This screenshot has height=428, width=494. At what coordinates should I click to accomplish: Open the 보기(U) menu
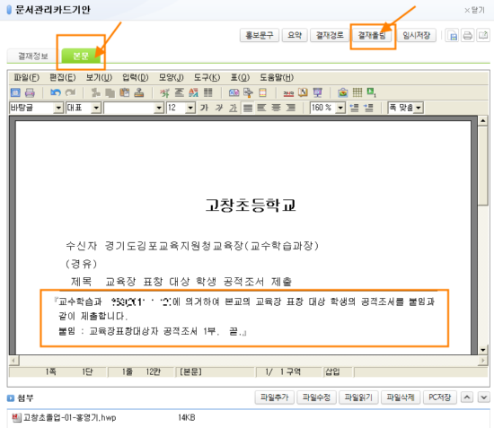point(99,77)
